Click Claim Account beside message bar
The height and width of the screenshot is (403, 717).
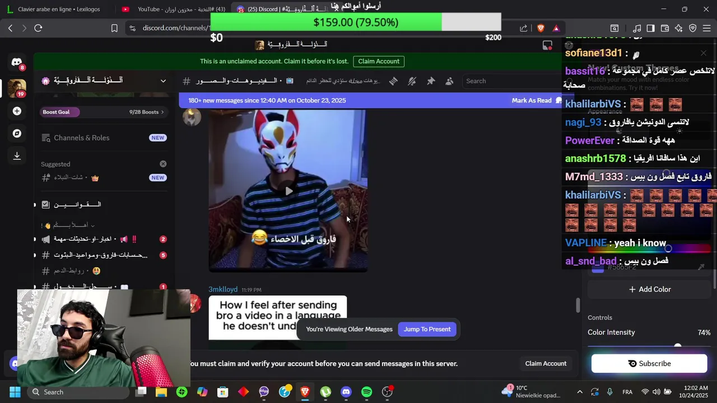(x=546, y=363)
